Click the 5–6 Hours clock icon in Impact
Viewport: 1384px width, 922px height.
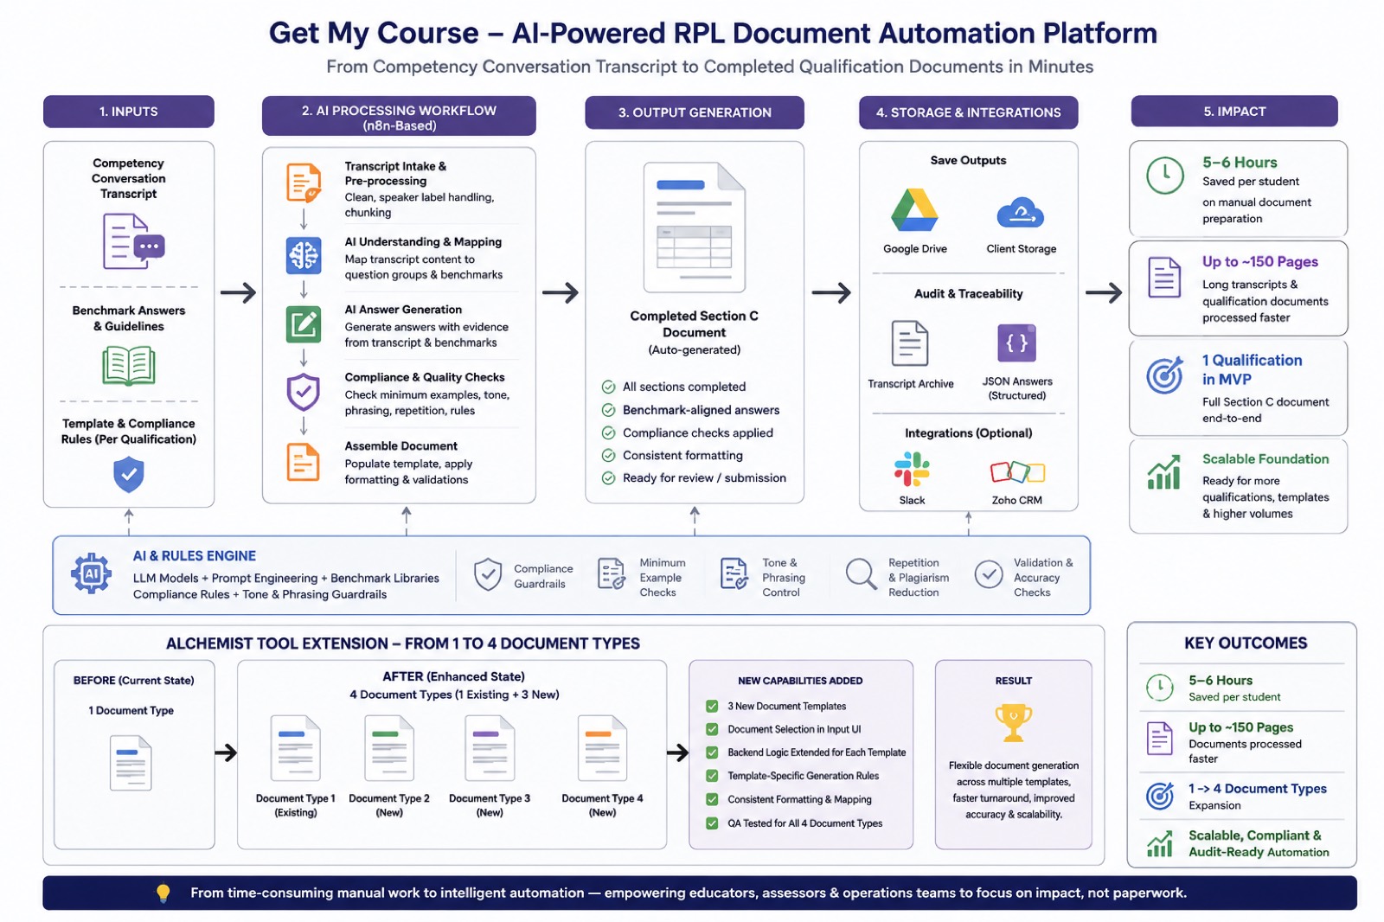click(1165, 176)
